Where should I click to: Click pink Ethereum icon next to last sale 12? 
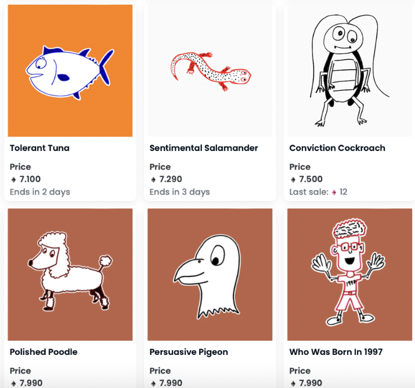click(x=334, y=192)
